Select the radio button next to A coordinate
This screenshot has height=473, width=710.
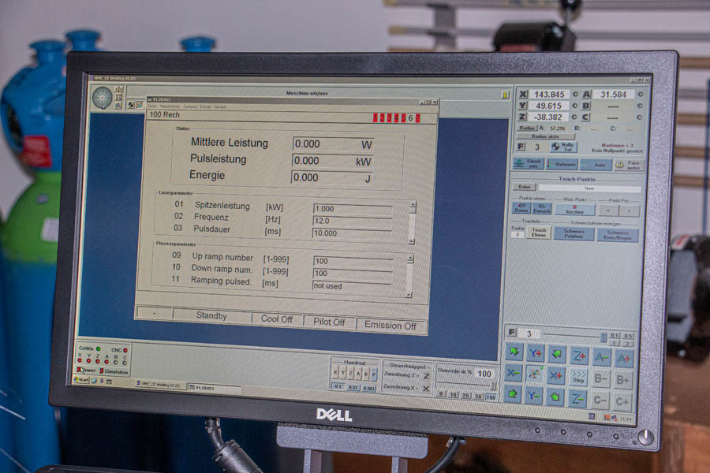(639, 95)
